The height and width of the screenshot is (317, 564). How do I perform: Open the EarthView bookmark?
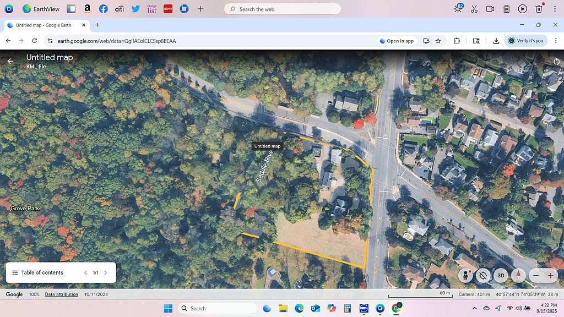pos(42,9)
